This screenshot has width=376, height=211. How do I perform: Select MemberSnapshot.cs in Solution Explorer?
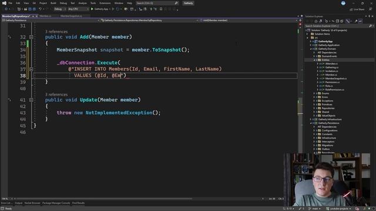(336, 79)
